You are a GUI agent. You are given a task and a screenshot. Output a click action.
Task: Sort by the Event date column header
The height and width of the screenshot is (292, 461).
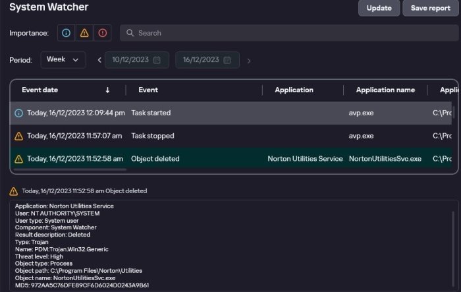[40, 90]
